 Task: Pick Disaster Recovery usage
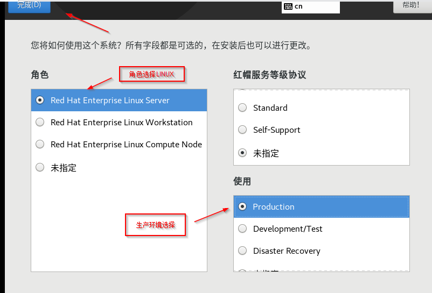321,251
